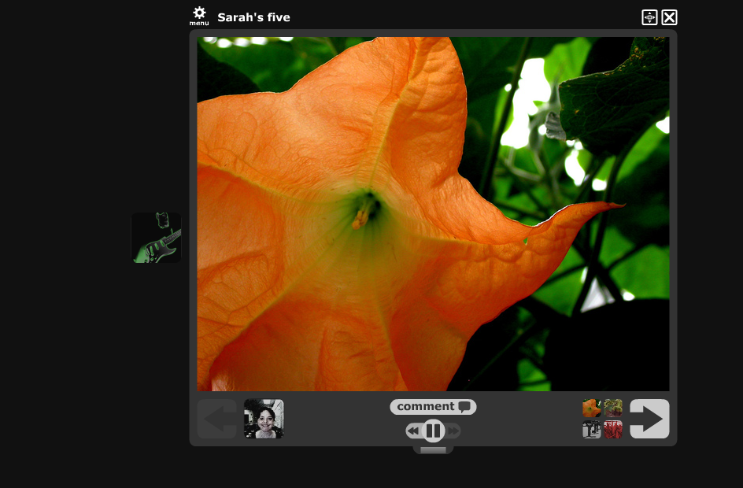
Task: Go to previous photo with left arrow
Action: [216, 419]
